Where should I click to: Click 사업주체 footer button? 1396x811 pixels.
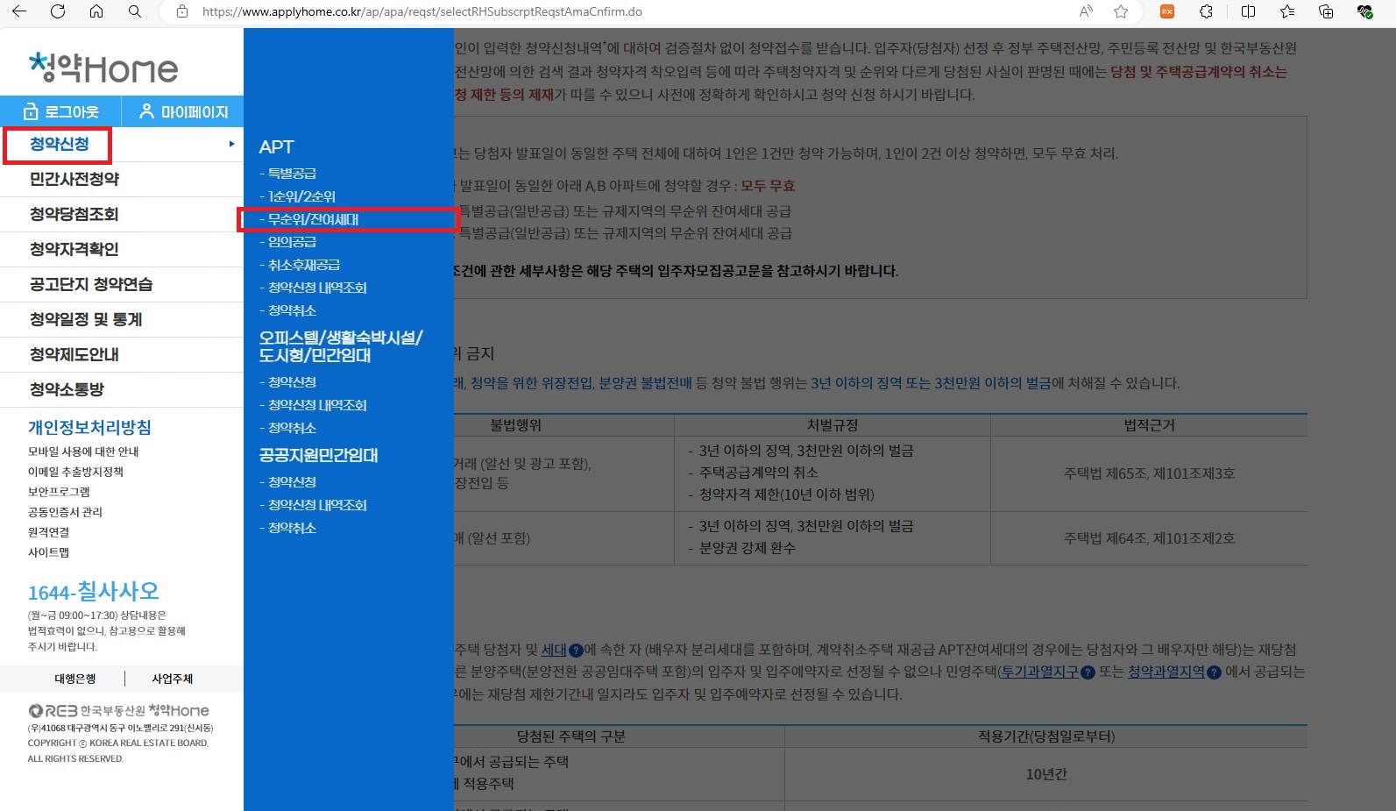coord(173,679)
